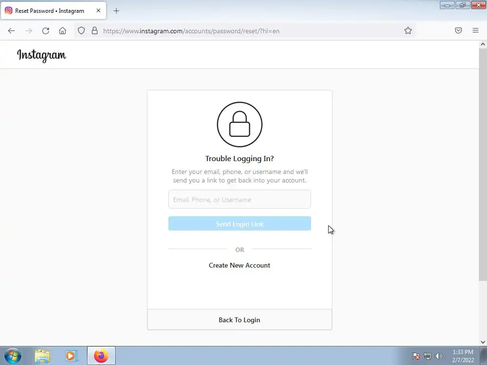Minimize the Firefox window
487x365 pixels.
point(447,5)
